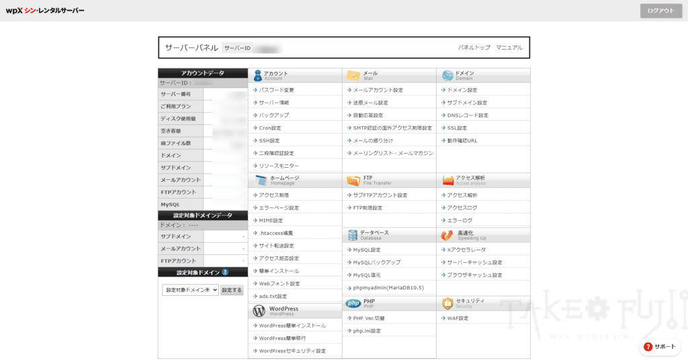This screenshot has height=363, width=688.
Task: Click the FTP folder icon
Action: [x=353, y=180]
